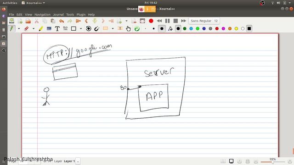Viewport: 294px width, 165px height.
Task: Select the Text tool
Action: [x=57, y=28]
